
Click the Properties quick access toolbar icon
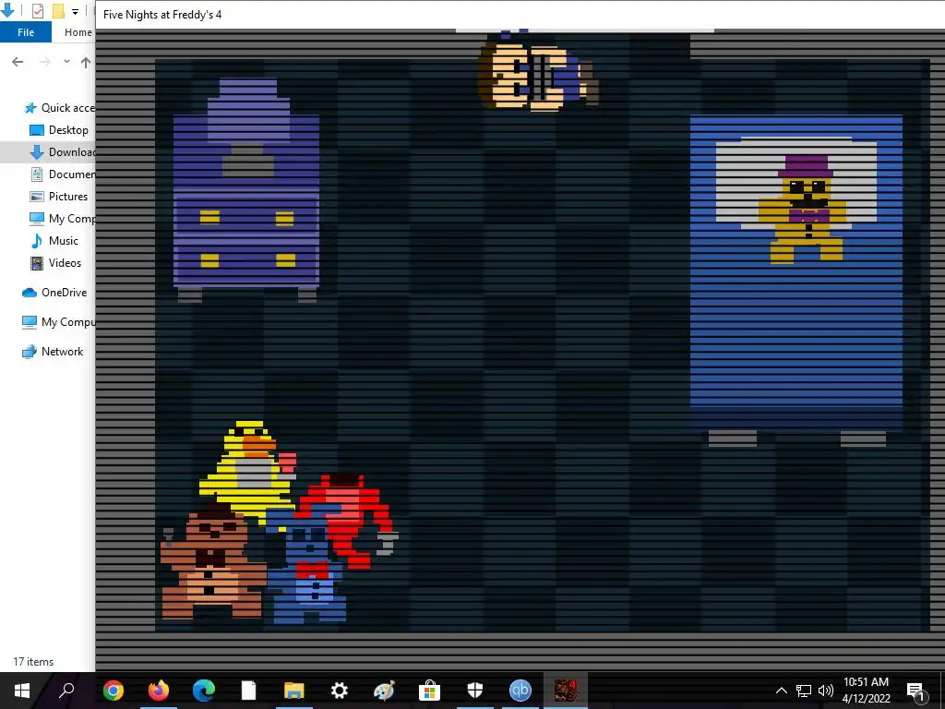[x=37, y=11]
